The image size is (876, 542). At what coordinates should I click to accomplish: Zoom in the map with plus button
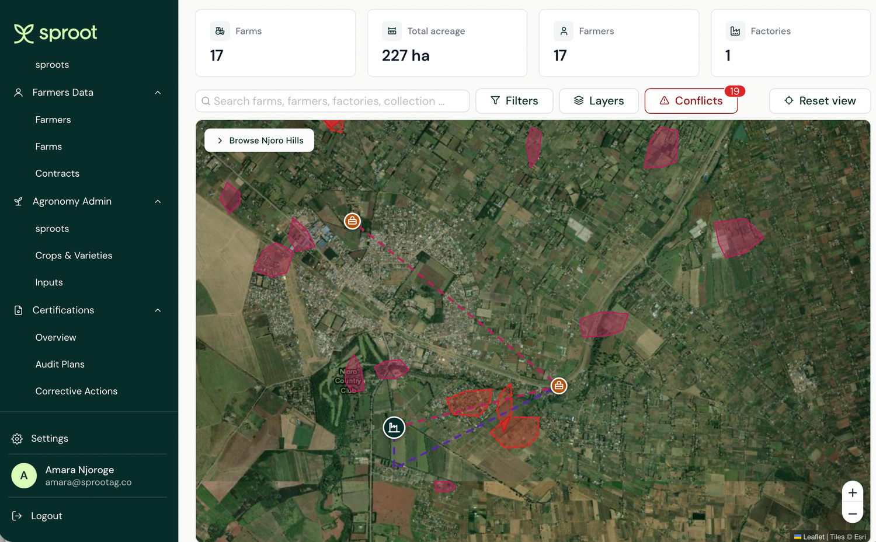tap(853, 492)
